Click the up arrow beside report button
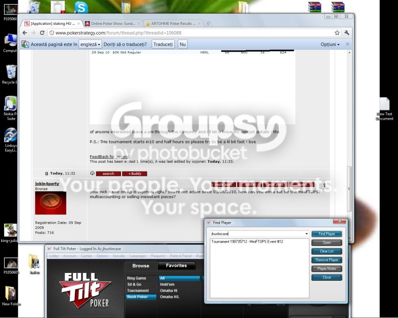This screenshot has height=318, width=398. [325, 185]
